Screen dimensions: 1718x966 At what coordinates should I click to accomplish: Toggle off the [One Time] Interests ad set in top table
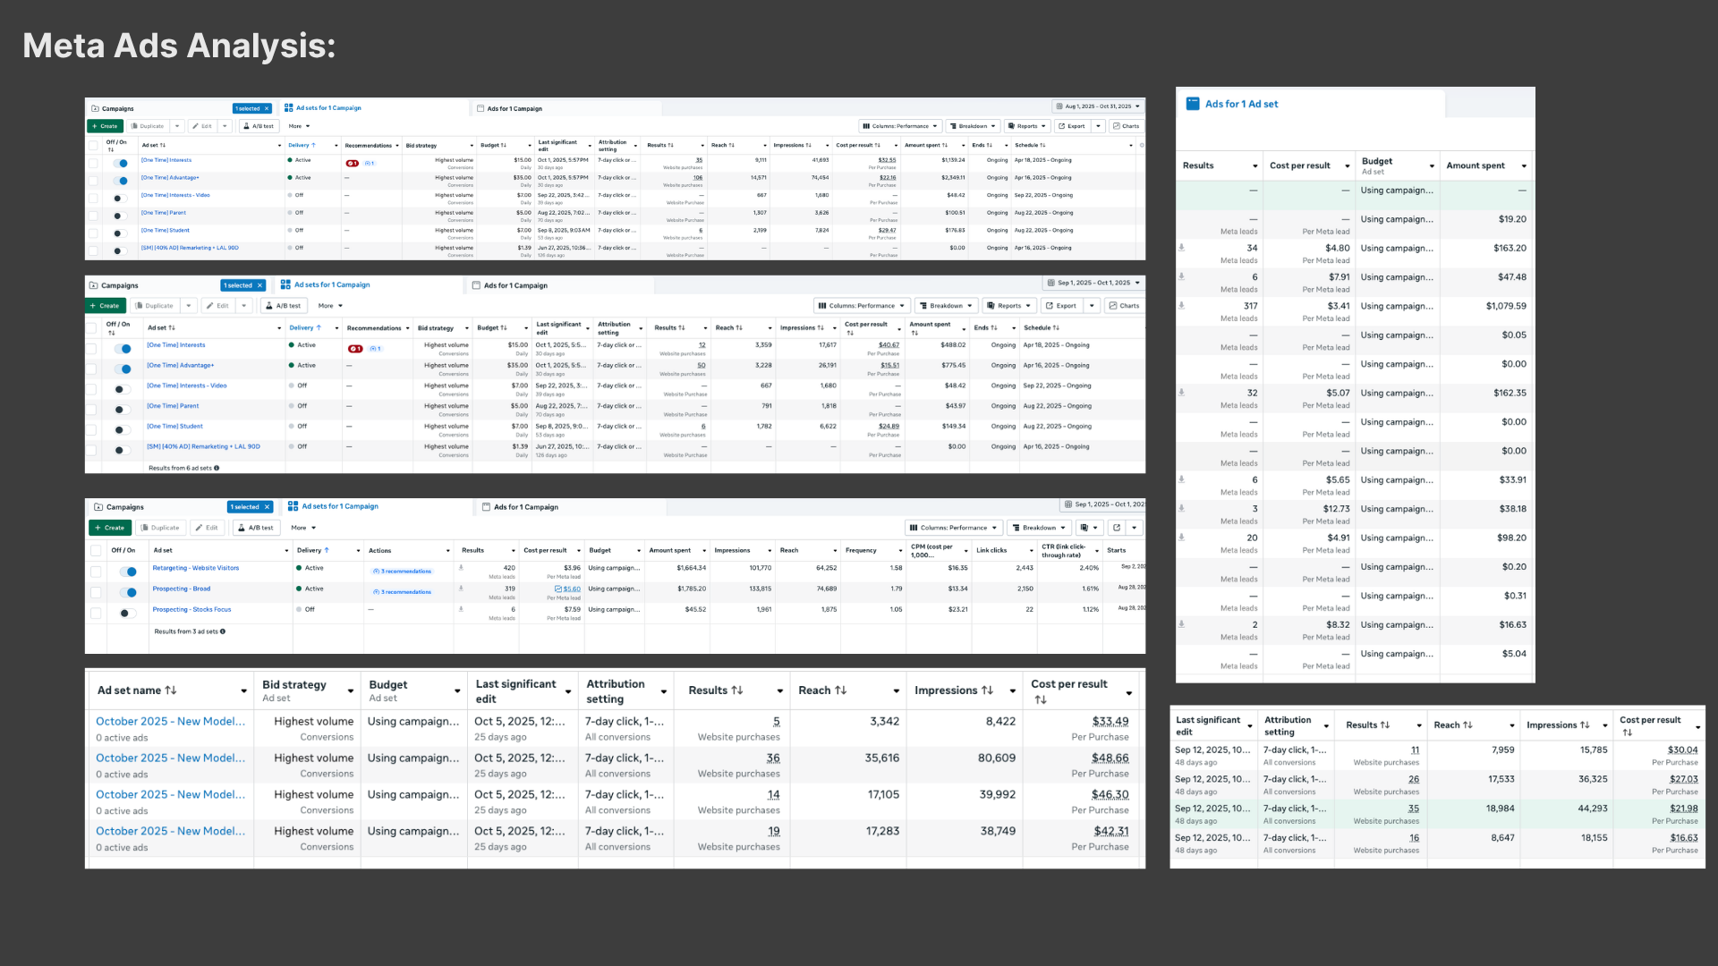pos(121,163)
